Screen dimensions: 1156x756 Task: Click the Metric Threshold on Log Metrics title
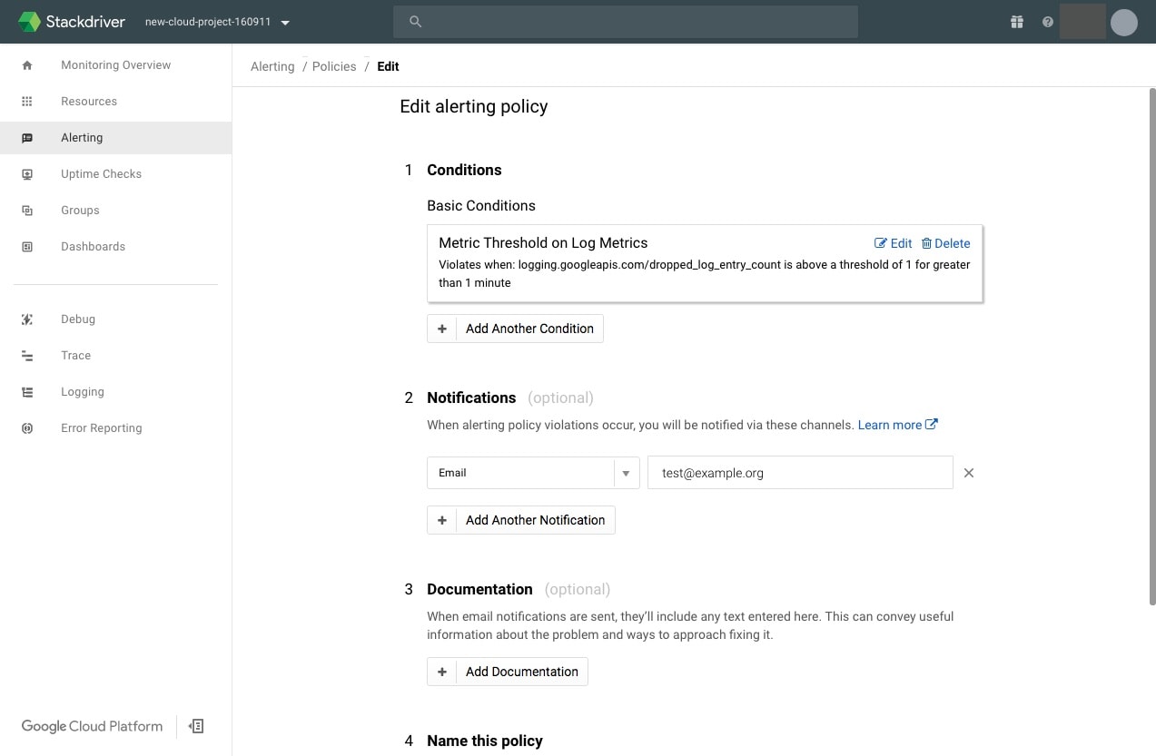pyautogui.click(x=543, y=242)
